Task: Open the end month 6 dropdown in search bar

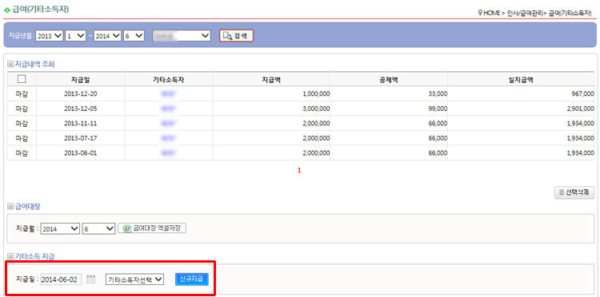Action: click(134, 36)
